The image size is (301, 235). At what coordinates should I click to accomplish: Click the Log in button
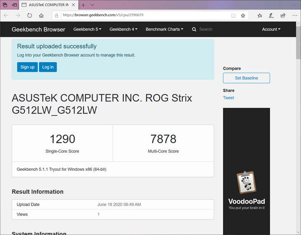(48, 67)
